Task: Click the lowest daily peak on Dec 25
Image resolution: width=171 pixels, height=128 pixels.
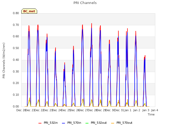Action: [x=65, y=63]
